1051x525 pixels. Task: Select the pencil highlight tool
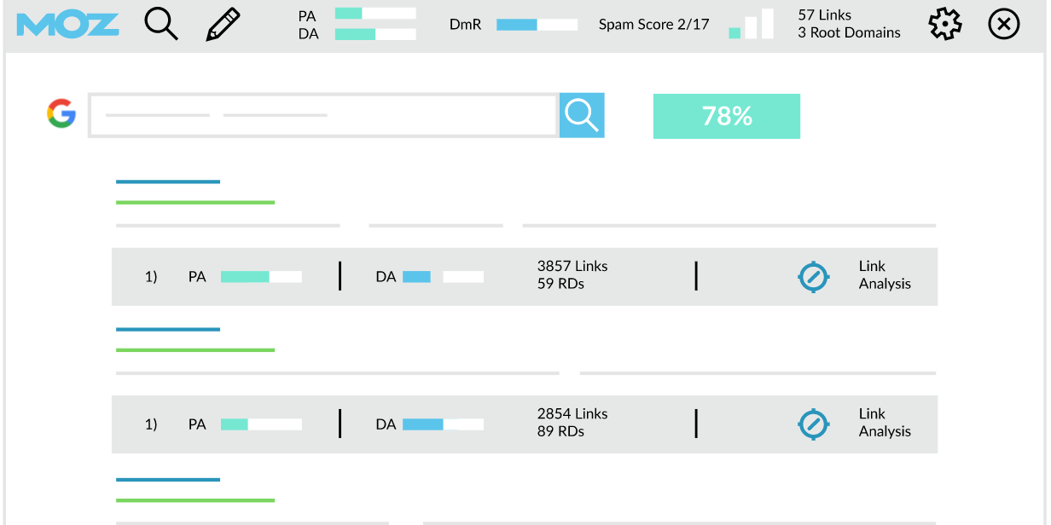point(223,25)
